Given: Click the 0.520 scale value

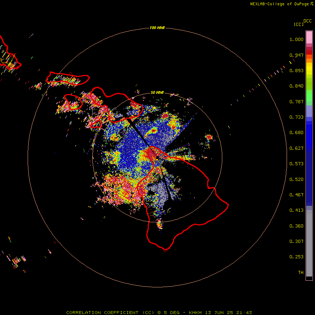Looking at the screenshot, I should (296, 180).
